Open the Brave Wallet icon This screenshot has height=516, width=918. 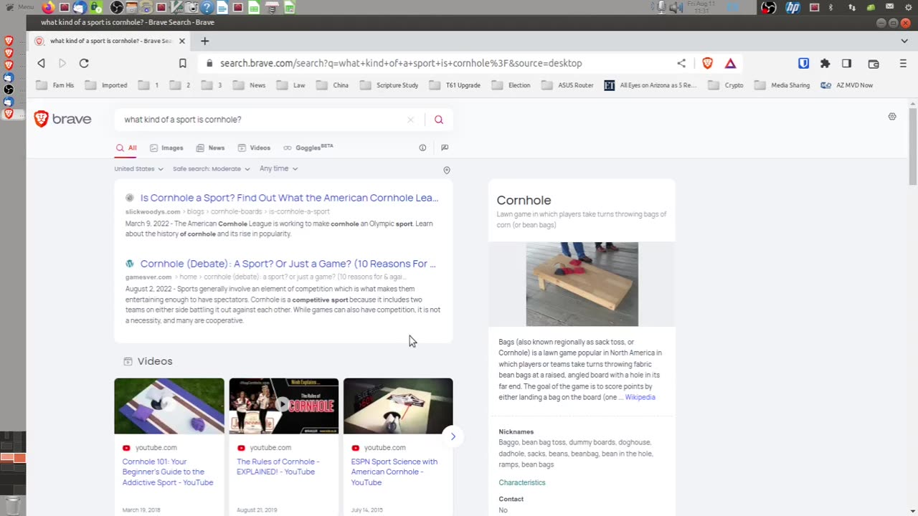873,63
